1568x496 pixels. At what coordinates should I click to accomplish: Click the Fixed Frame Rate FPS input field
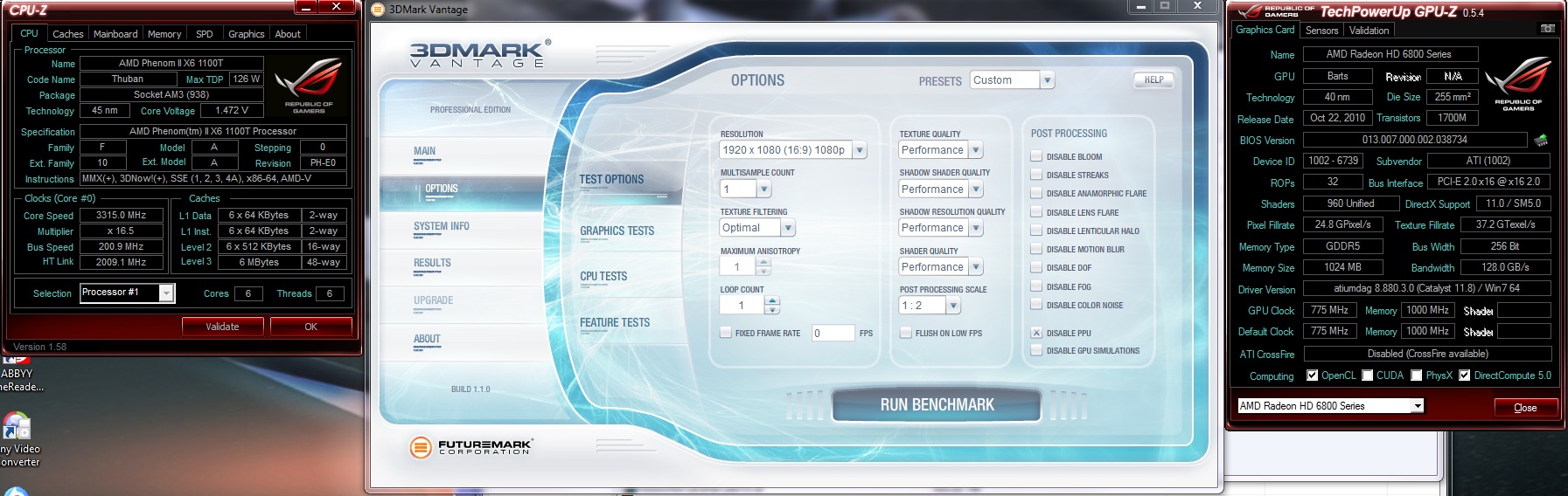point(832,333)
